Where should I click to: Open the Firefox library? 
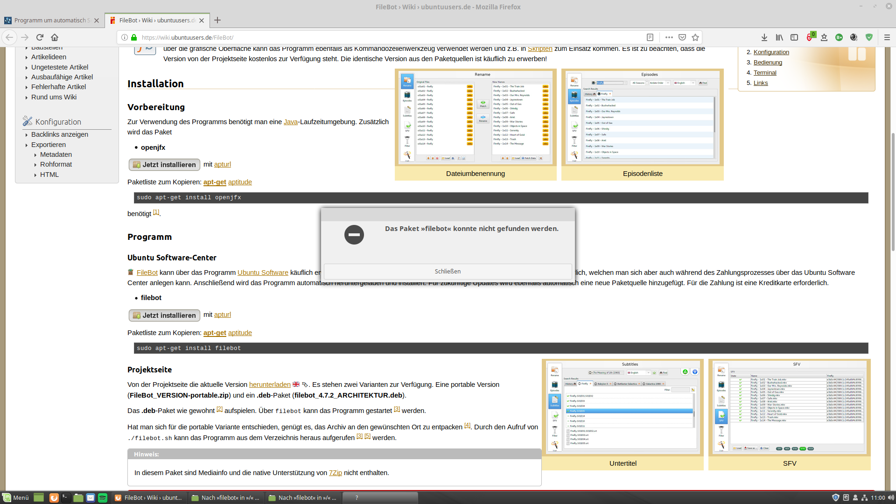(779, 37)
